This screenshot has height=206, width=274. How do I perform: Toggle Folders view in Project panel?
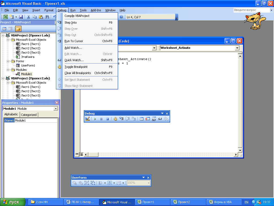click(18, 28)
